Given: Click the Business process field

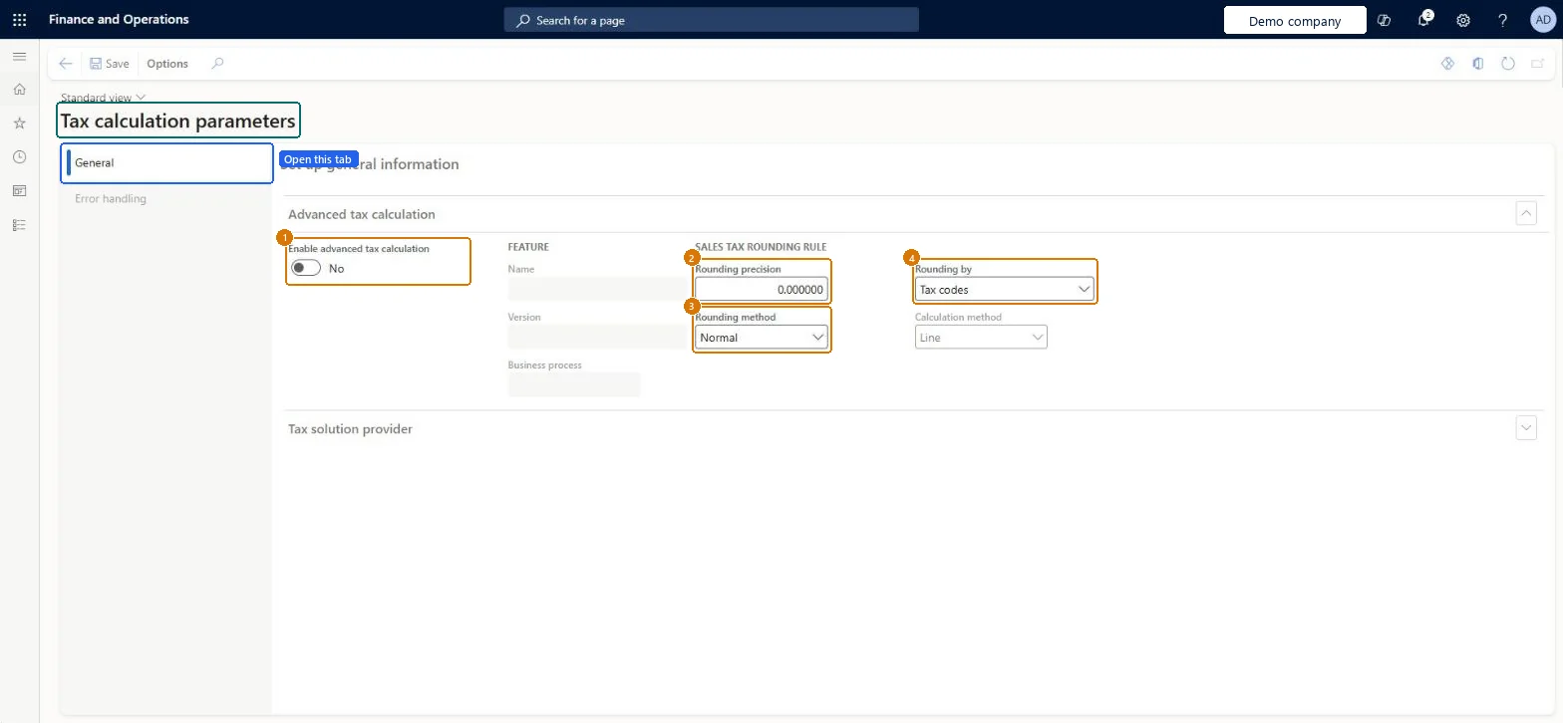Looking at the screenshot, I should 574,384.
